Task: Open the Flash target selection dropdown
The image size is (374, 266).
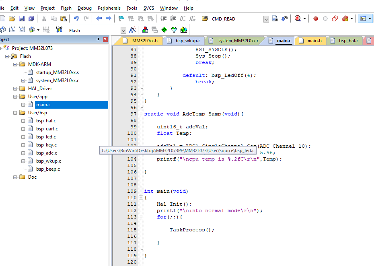Action: [123, 30]
